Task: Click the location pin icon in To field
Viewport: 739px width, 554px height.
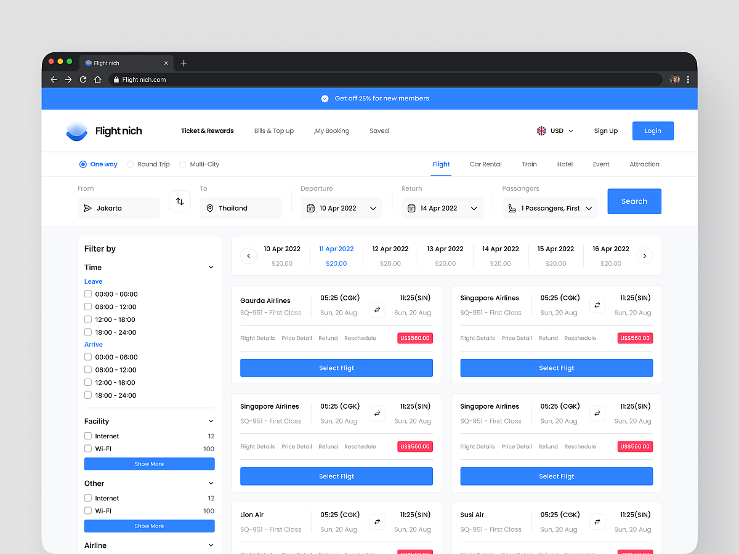Action: click(210, 208)
